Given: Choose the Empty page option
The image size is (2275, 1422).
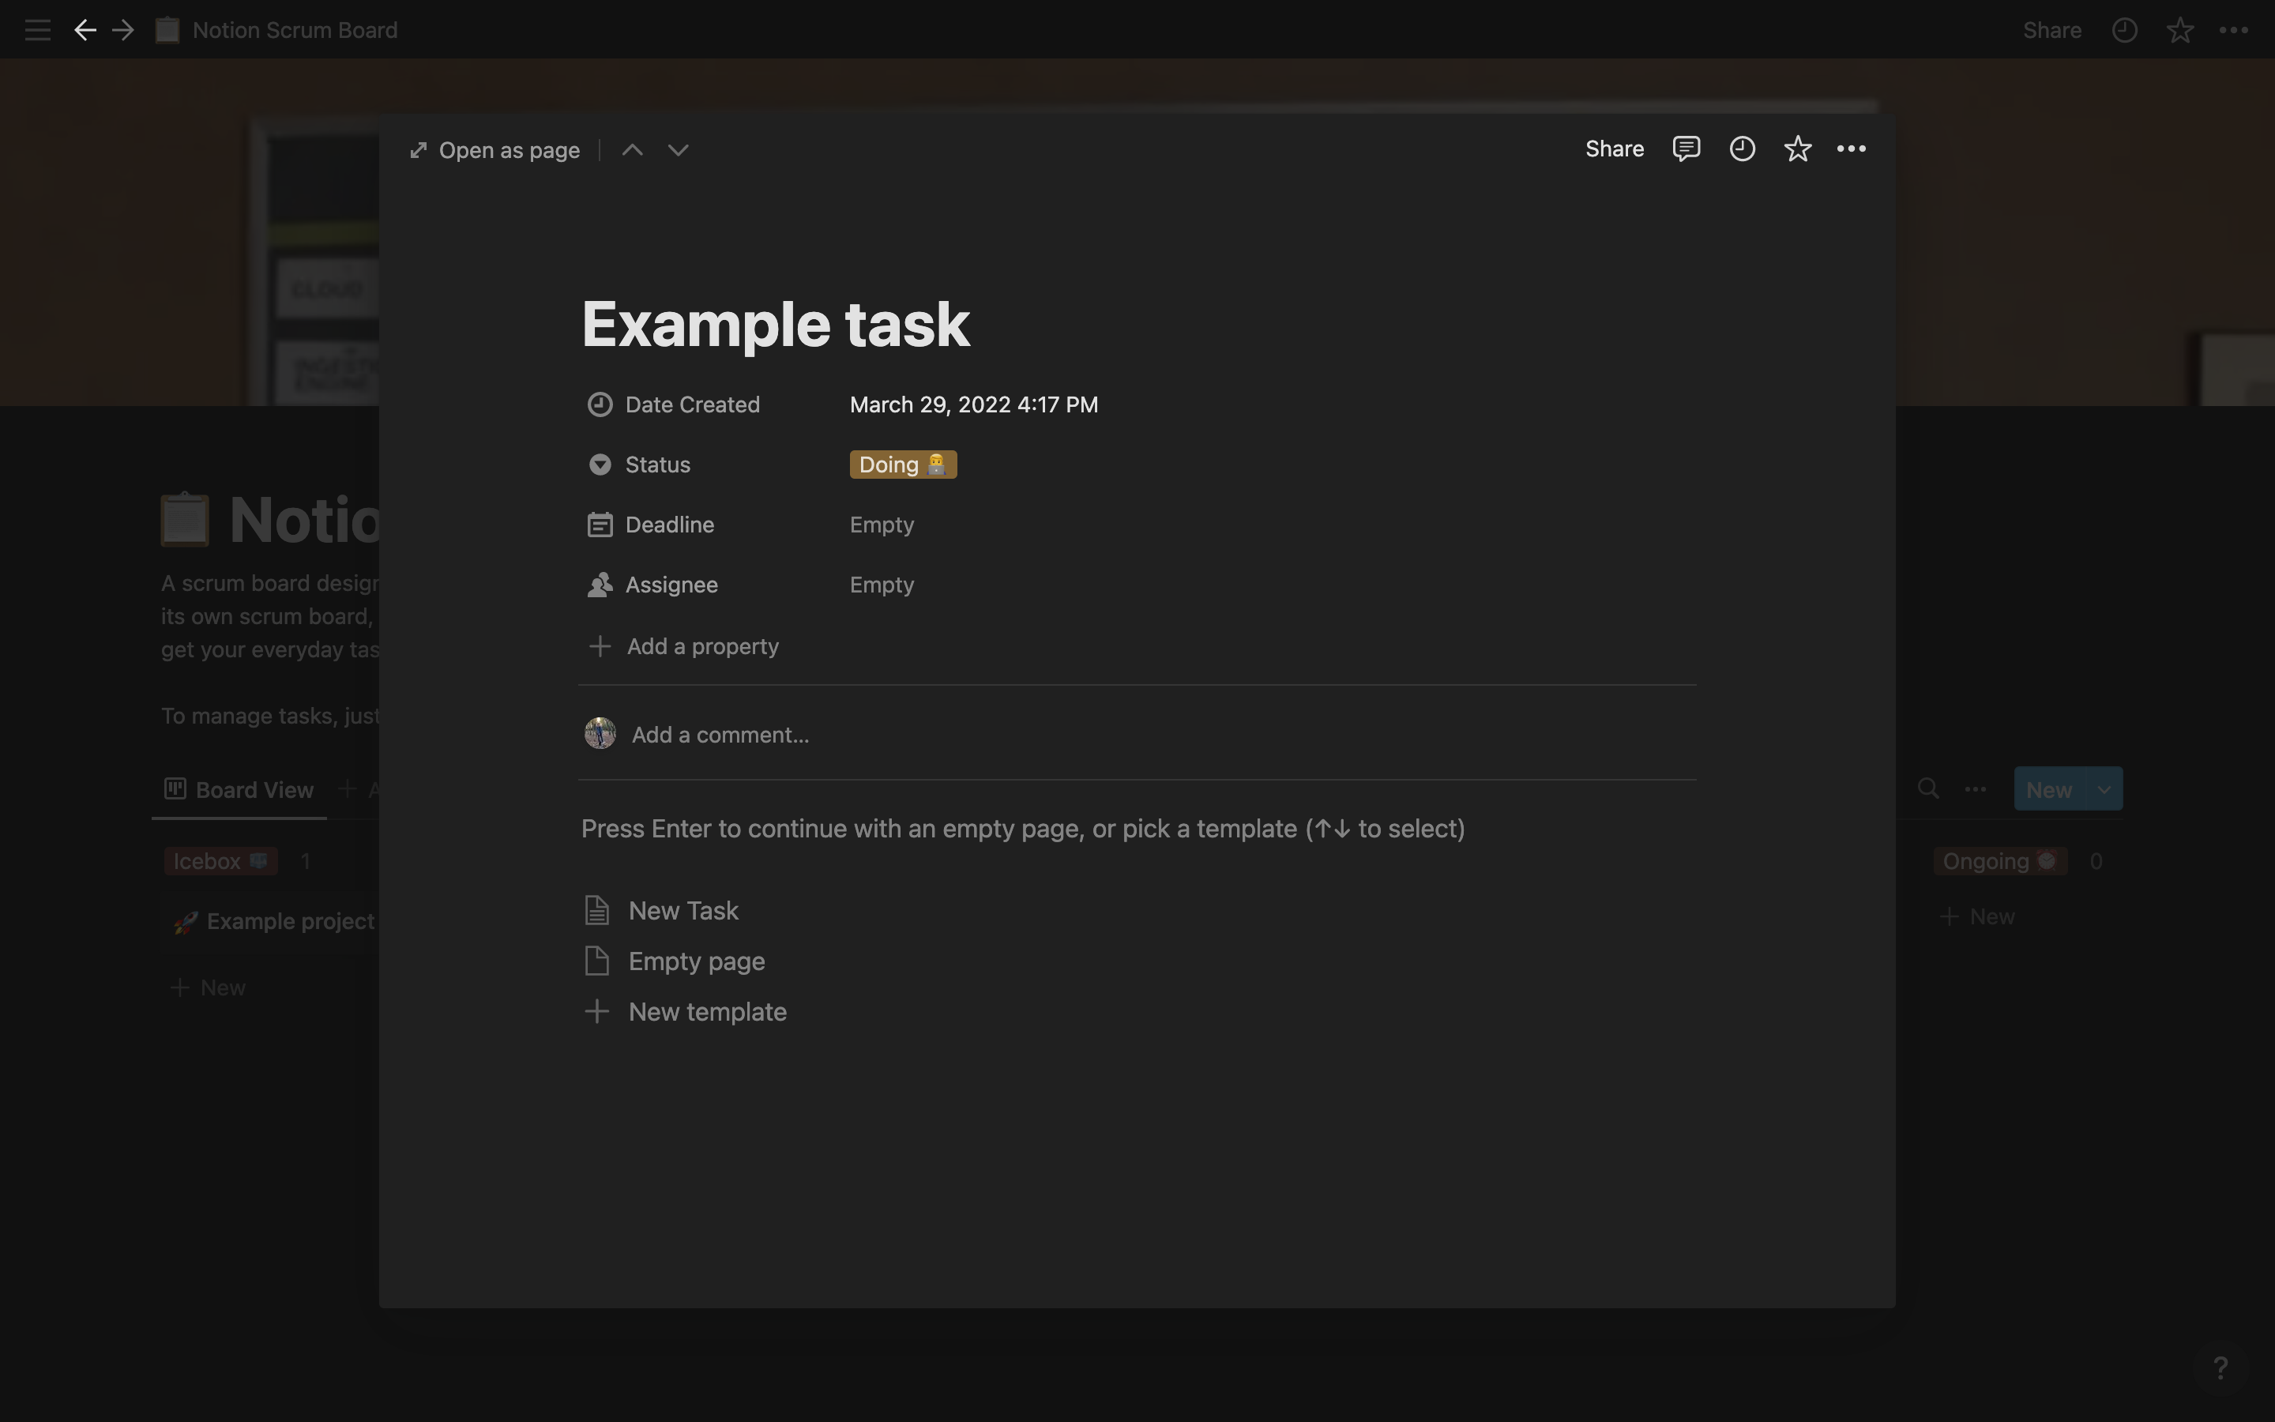Looking at the screenshot, I should pyautogui.click(x=696, y=961).
